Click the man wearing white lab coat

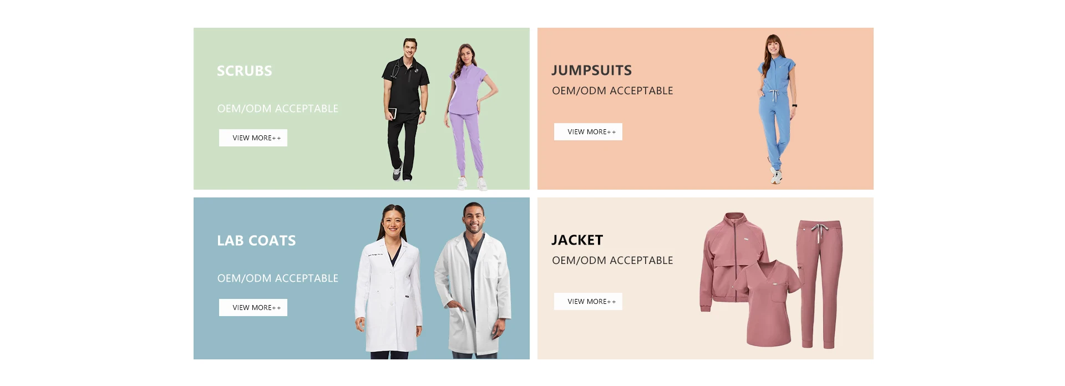coord(473,281)
